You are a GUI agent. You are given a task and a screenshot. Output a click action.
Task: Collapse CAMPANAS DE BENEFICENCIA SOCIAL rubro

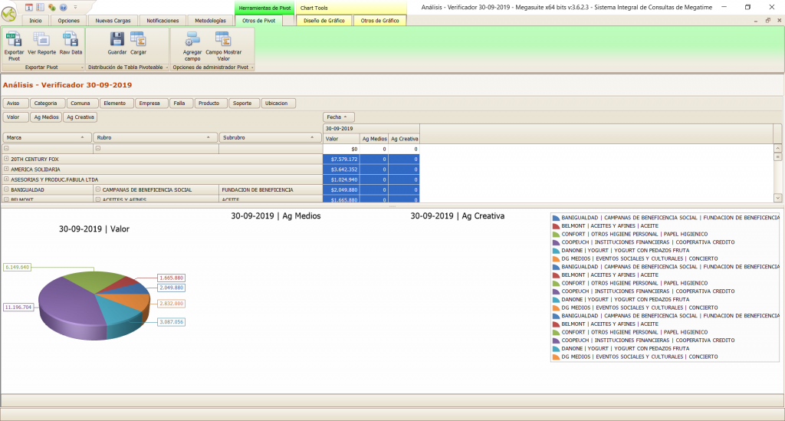[97, 189]
